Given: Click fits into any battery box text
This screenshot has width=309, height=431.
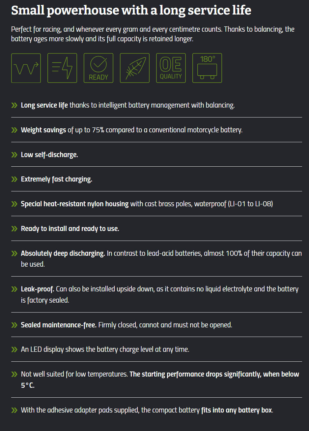Looking at the screenshot, I should pyautogui.click(x=237, y=410).
